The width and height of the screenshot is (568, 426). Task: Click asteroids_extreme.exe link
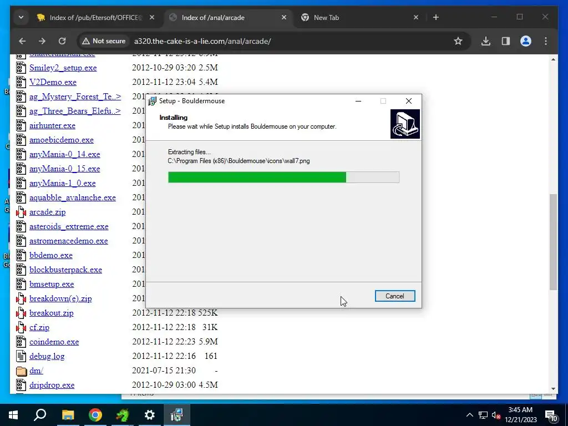(x=69, y=226)
